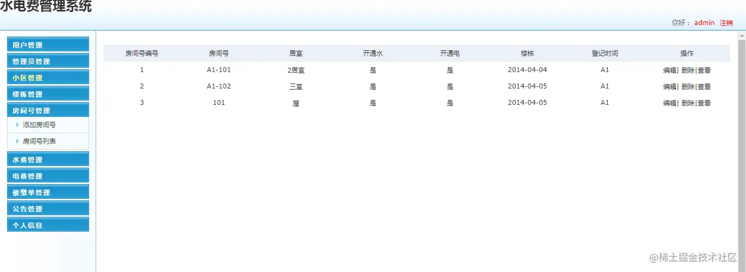Click the 开通电 column header

pyautogui.click(x=450, y=54)
